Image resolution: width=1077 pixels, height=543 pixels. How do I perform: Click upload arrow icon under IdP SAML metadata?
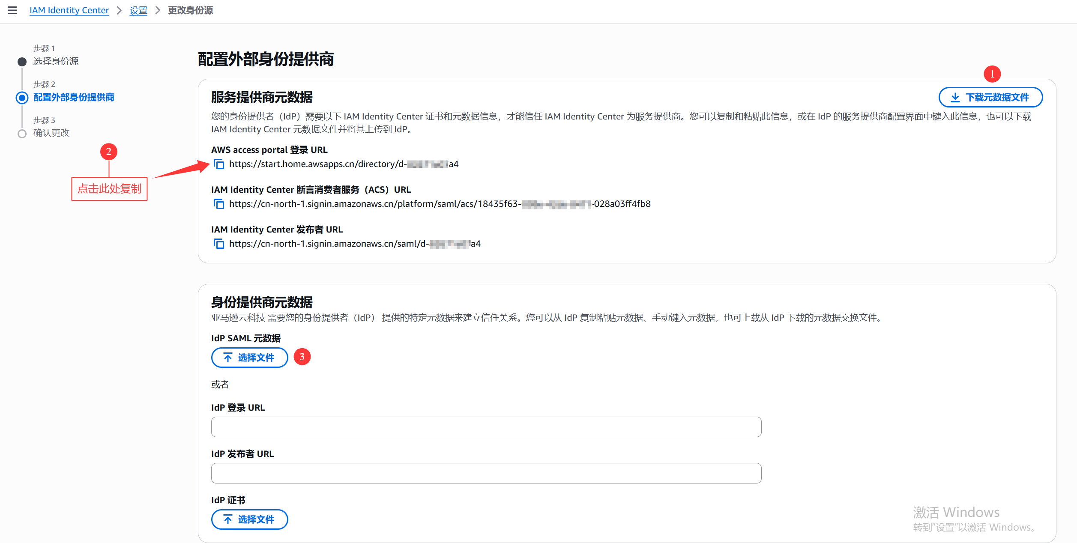228,358
